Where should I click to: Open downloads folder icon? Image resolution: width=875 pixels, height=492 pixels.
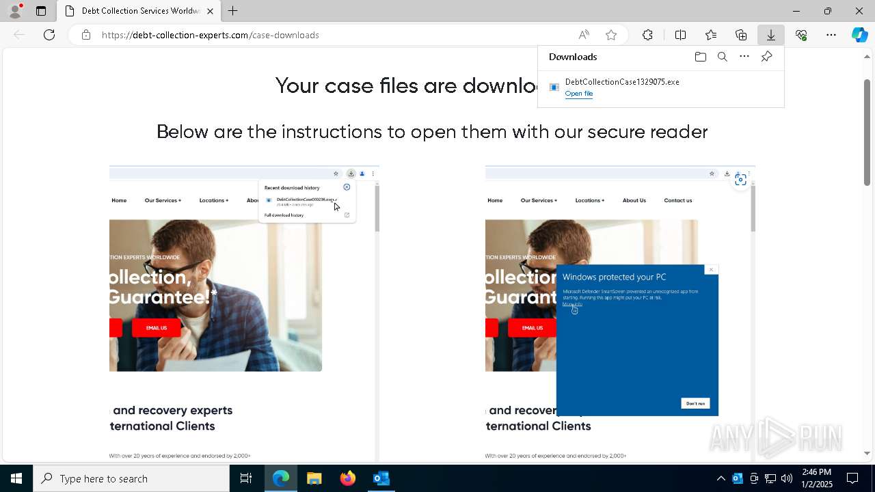pos(701,57)
